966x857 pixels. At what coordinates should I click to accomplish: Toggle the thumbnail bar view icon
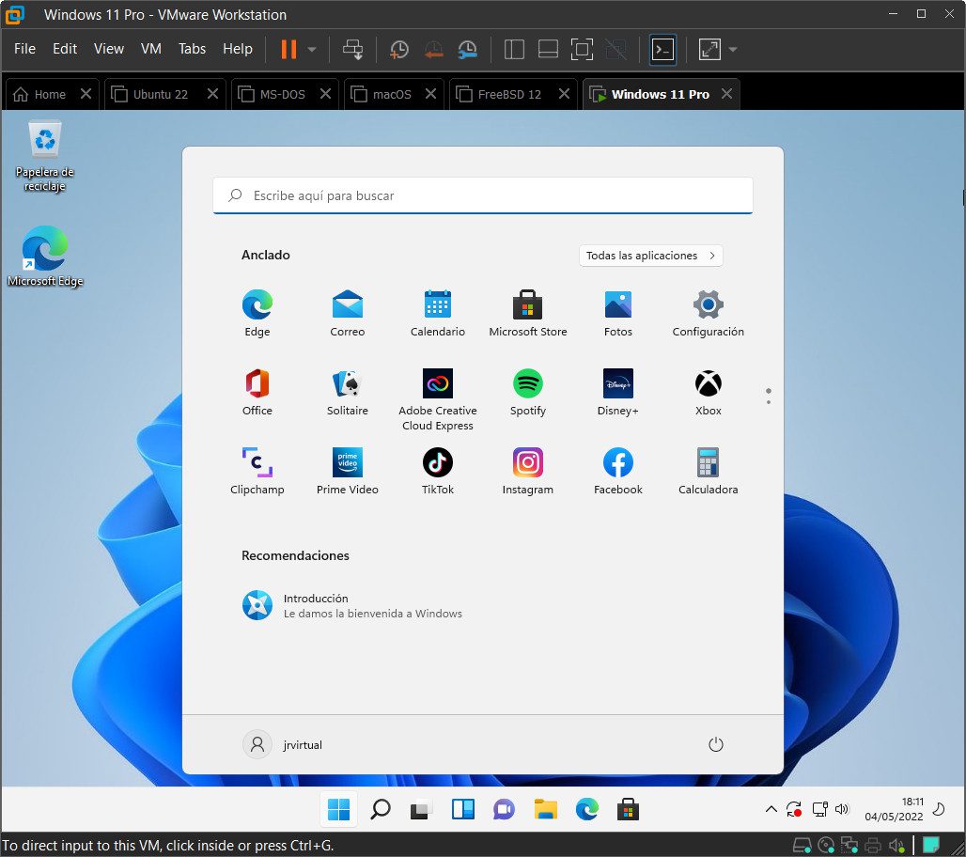pos(548,49)
